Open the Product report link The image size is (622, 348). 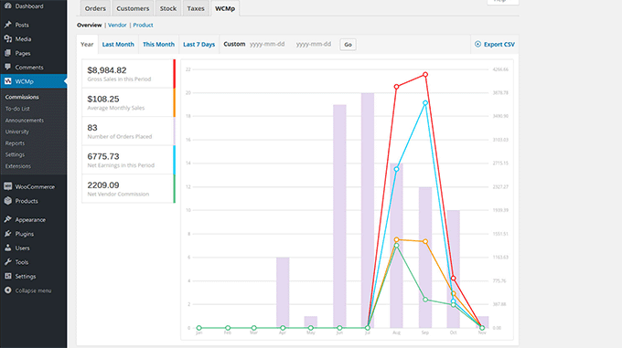144,25
